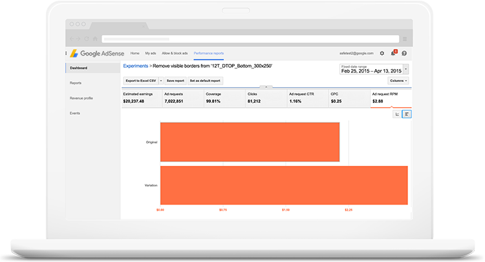This screenshot has width=485, height=262.
Task: Click the browser back arrow
Action: 72,39
